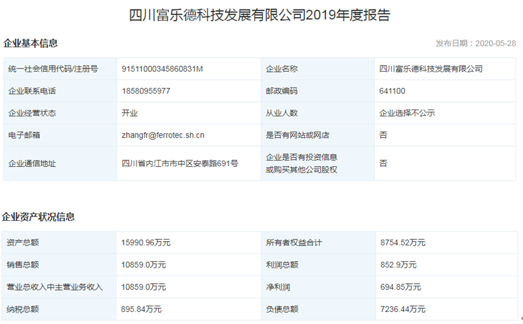
Task: Select the 企业资产状况信息 section heading
Action: pos(38,217)
